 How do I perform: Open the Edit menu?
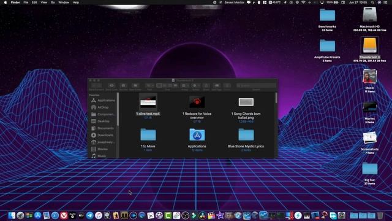pyautogui.click(x=34, y=2)
